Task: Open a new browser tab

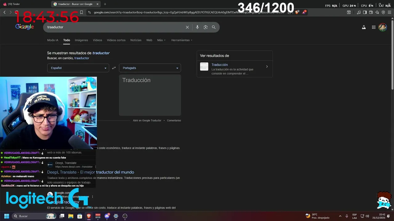Action: tap(105, 4)
